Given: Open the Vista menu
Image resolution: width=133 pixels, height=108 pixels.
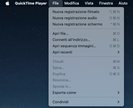Looking at the screenshot, I should point(89,3).
